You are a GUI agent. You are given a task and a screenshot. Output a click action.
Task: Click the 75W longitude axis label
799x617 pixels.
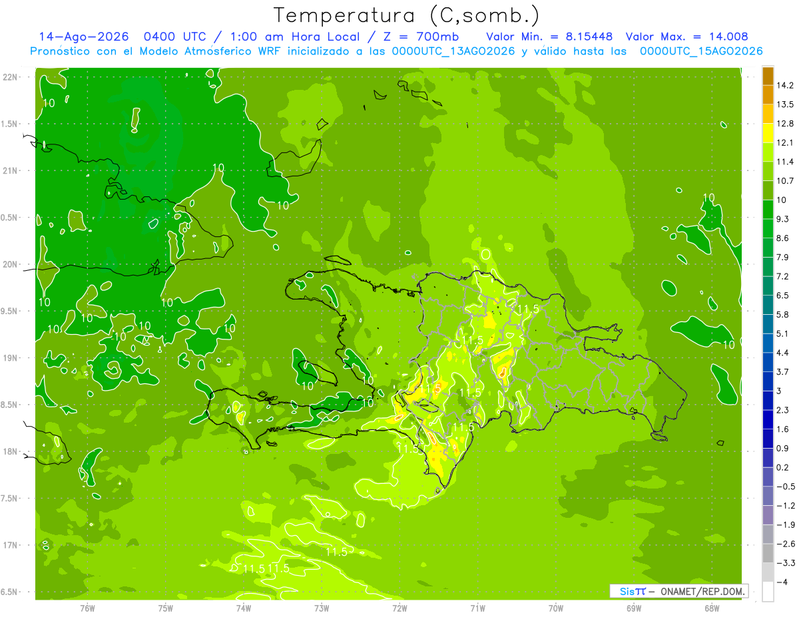click(166, 607)
